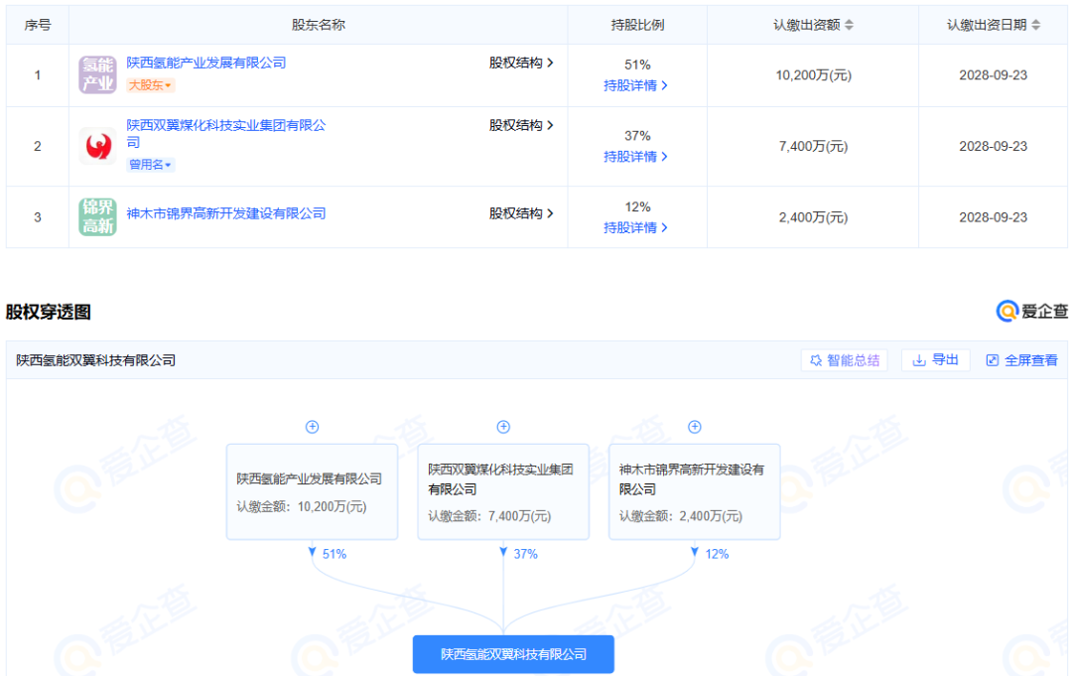Expand the plus above 陕西双翼煤化科技 node

point(503,427)
